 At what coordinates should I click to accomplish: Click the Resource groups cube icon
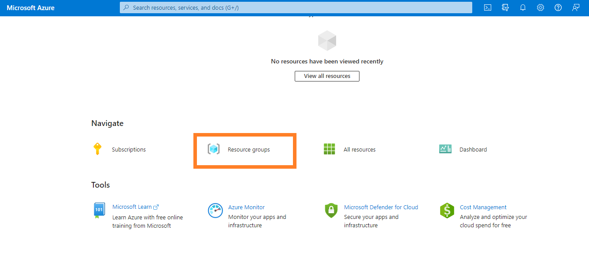coord(214,149)
